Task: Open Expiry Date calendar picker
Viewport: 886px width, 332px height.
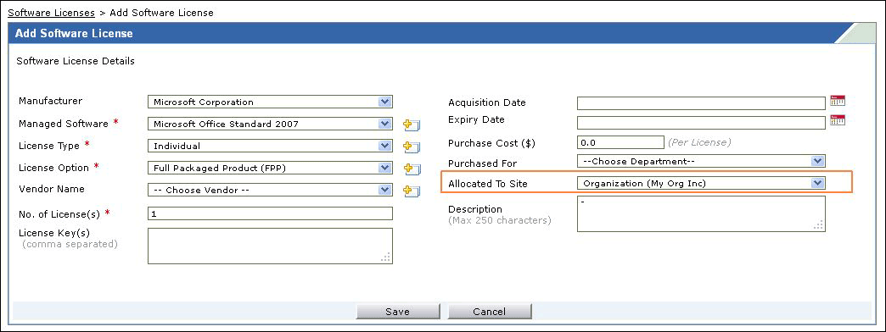Action: pyautogui.click(x=838, y=120)
